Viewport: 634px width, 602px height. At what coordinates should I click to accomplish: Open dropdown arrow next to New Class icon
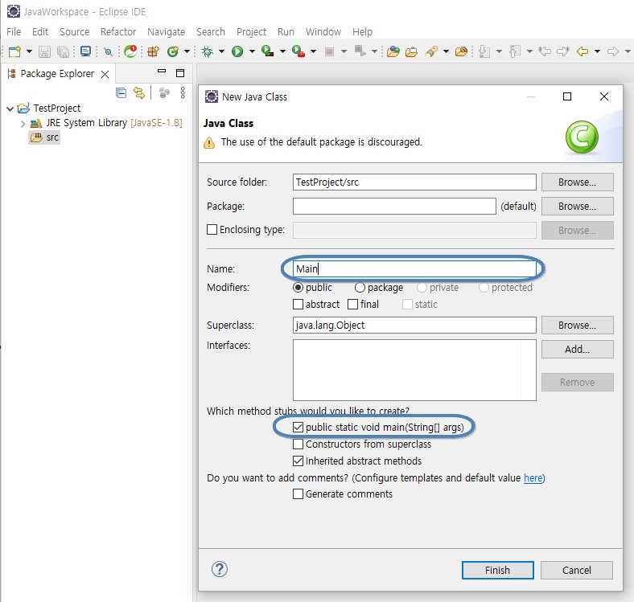pyautogui.click(x=187, y=51)
